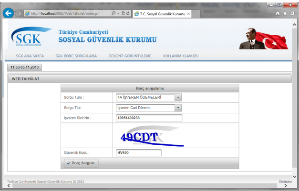Open the KULLANIM KLAVUZU menu item
Viewport: 299px width, 191px height.
point(181,56)
